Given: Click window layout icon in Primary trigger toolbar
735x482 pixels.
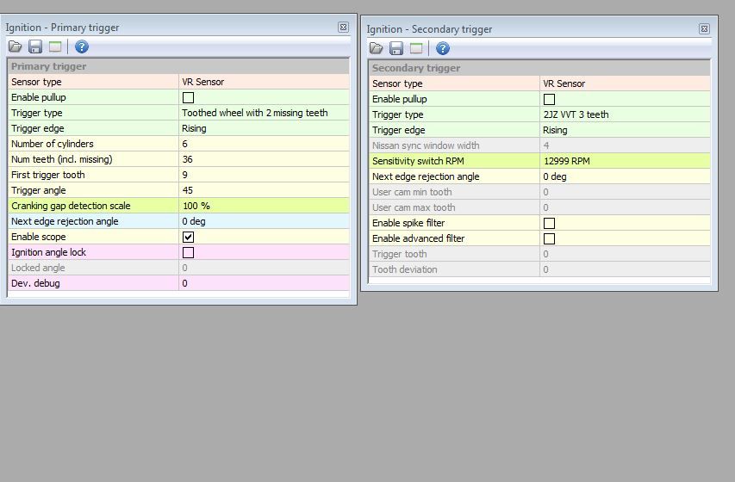Looking at the screenshot, I should pyautogui.click(x=55, y=46).
